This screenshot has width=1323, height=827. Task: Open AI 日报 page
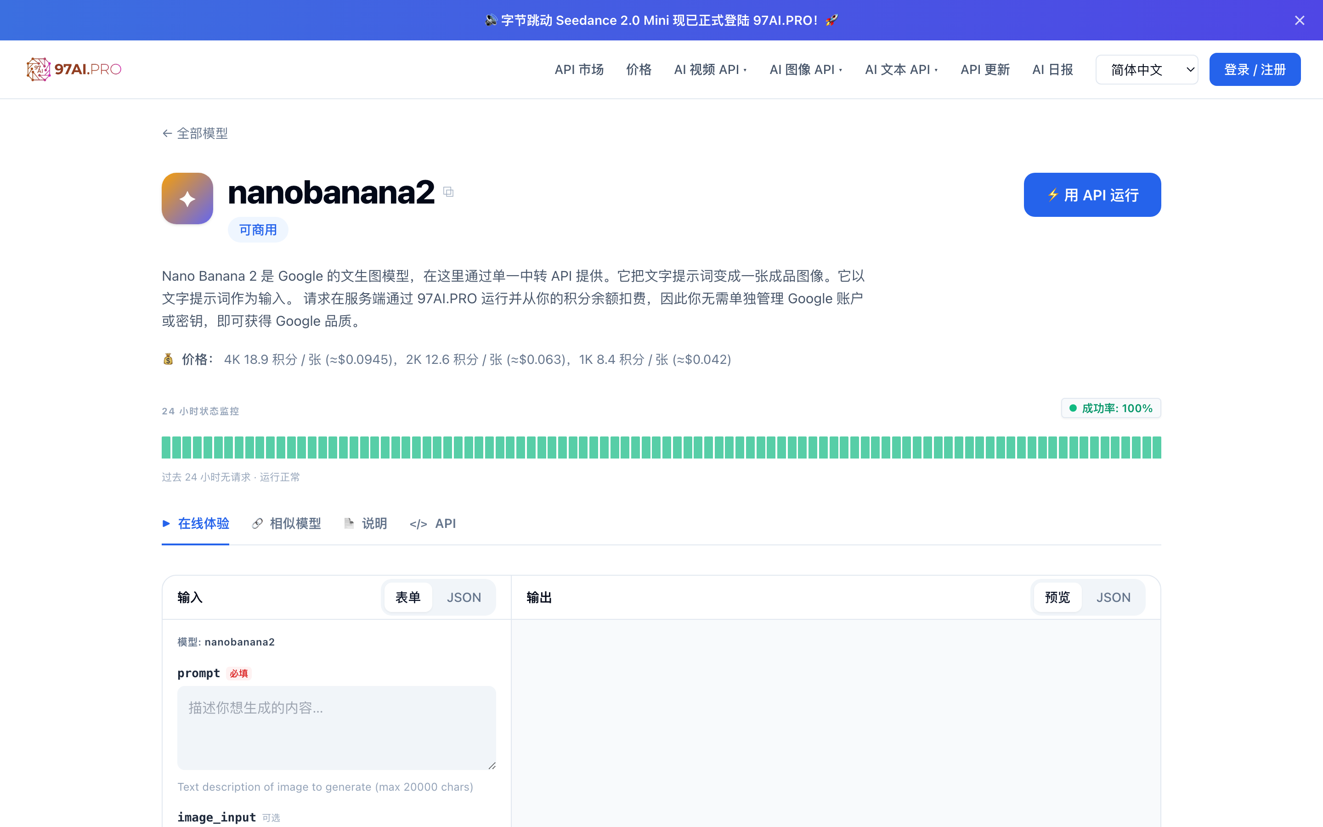click(1052, 69)
